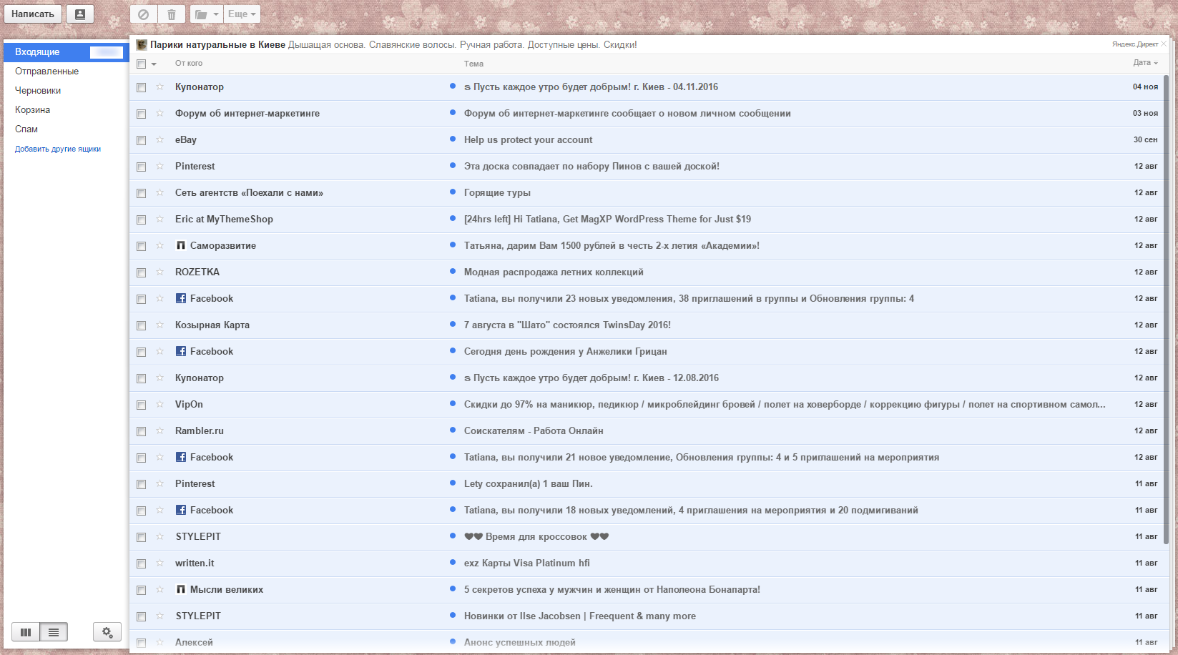
Task: Tick the ROZETKA message checkbox
Action: coord(142,272)
